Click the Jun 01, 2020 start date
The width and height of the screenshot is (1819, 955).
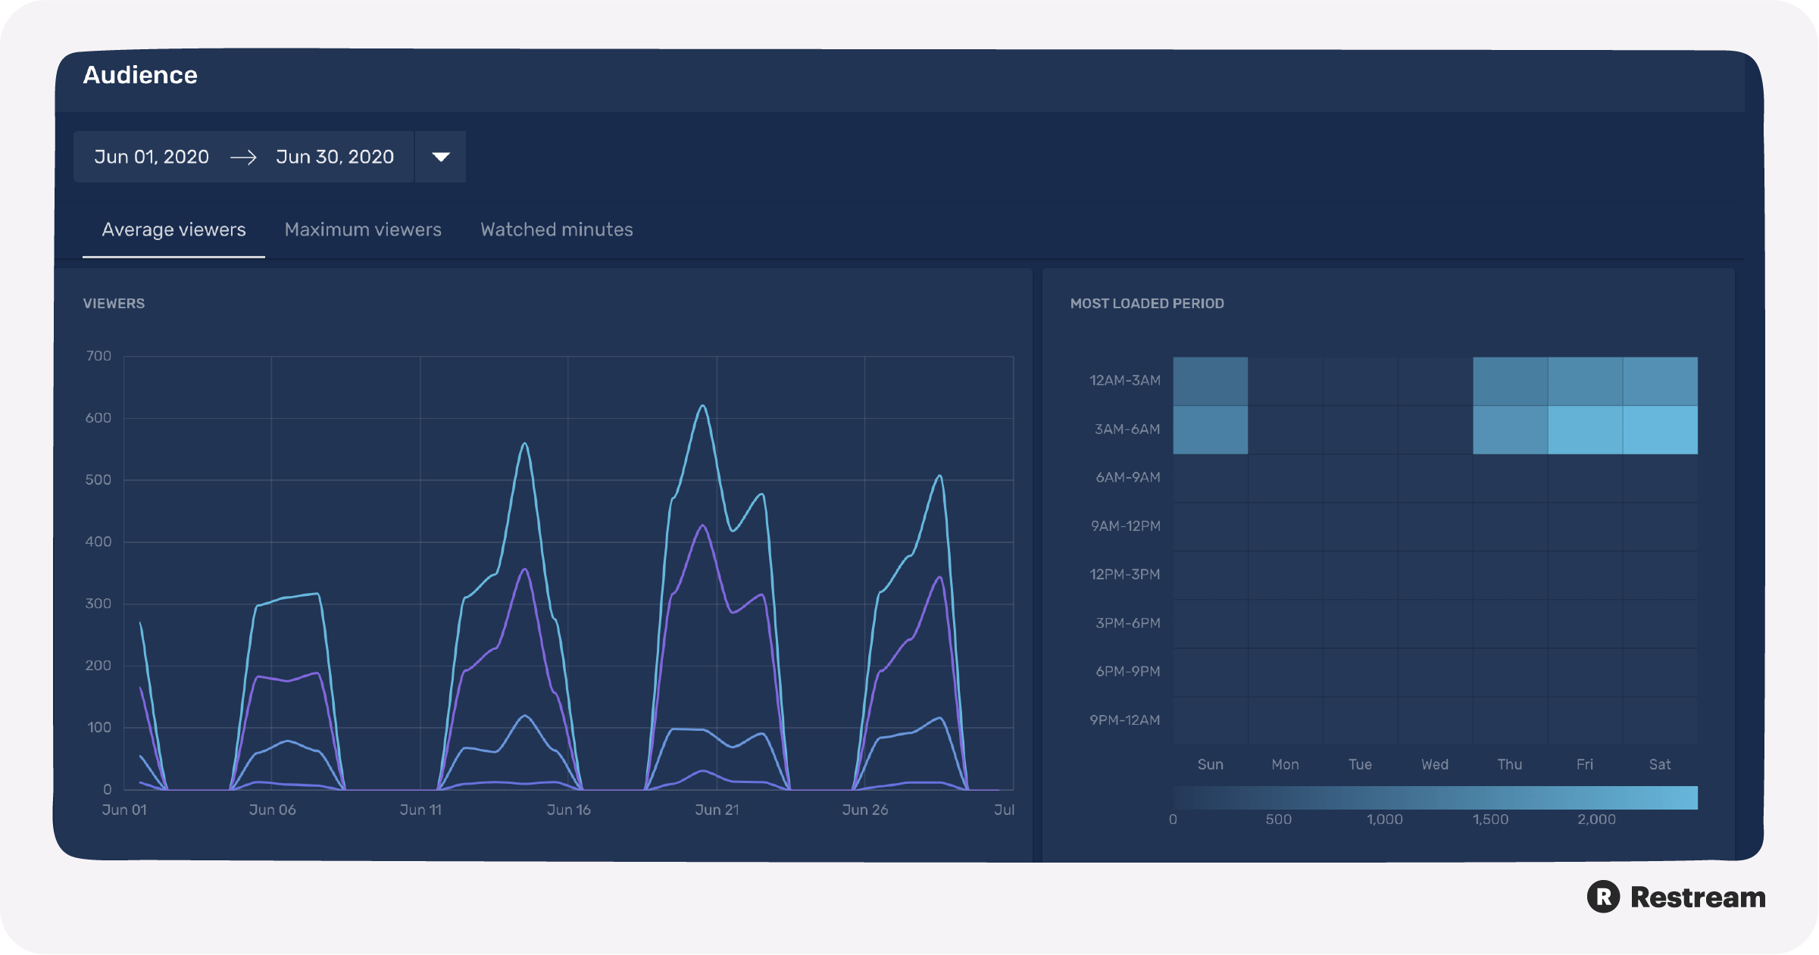[152, 157]
